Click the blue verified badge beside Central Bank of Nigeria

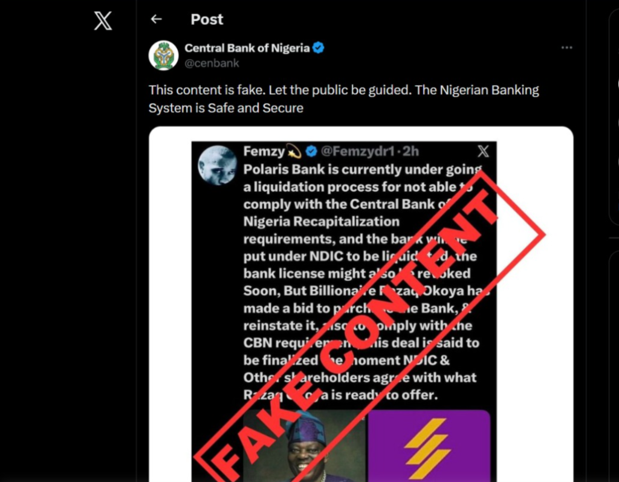(x=319, y=48)
